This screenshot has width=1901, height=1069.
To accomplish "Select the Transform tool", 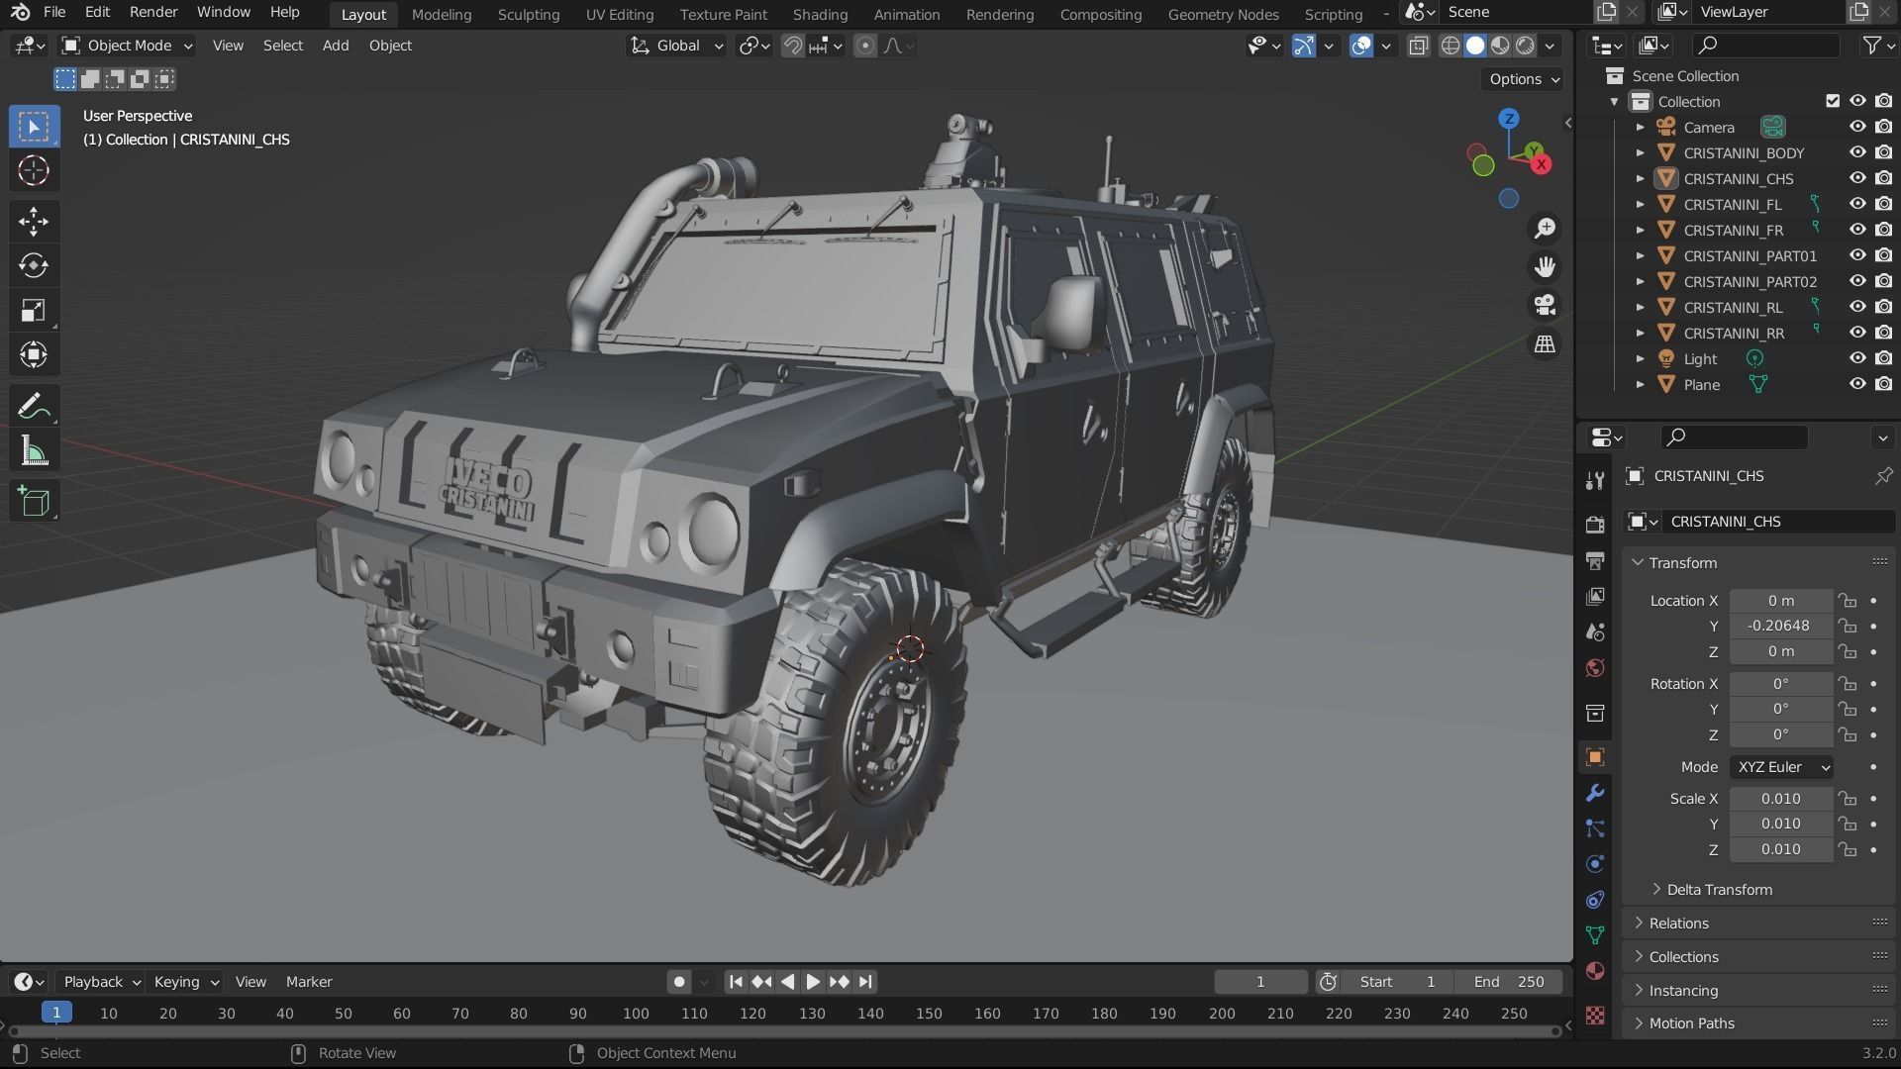I will (34, 354).
